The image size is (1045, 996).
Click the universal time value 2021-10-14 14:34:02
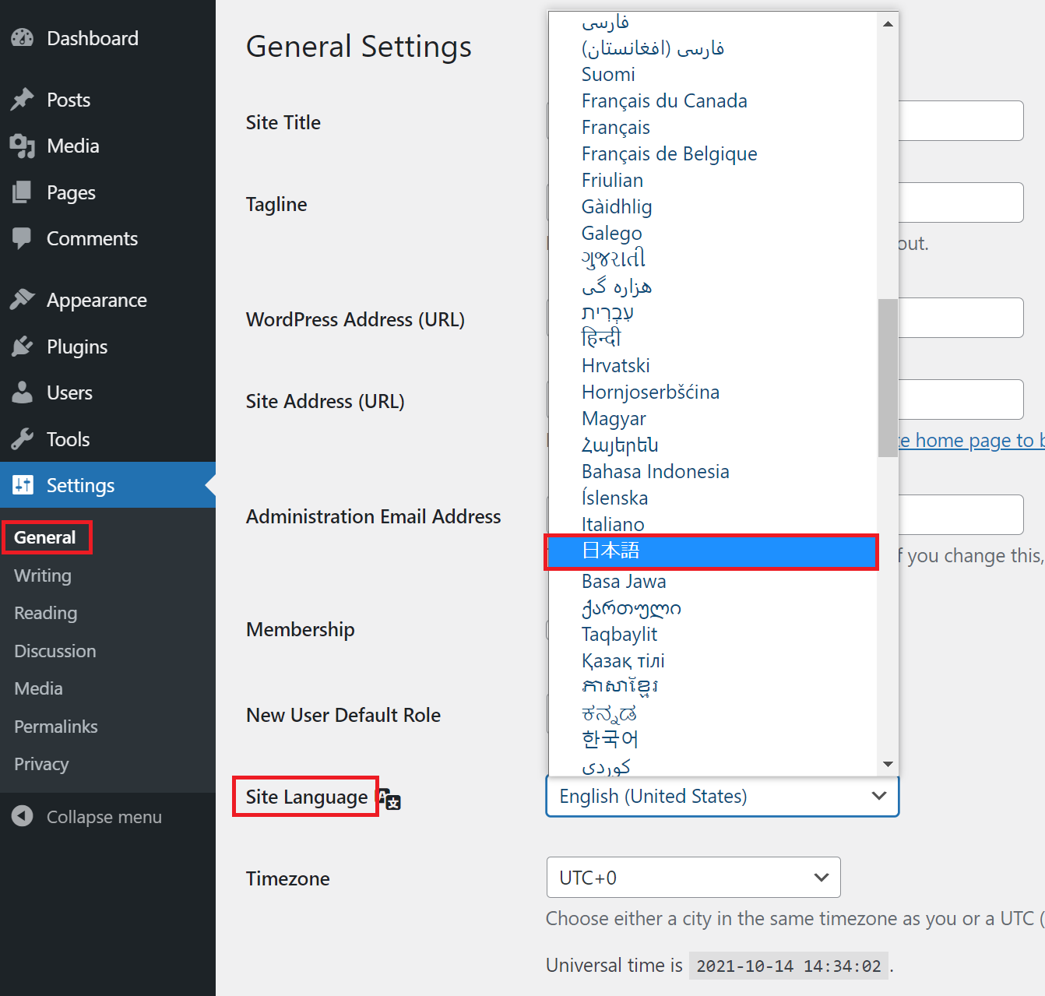pyautogui.click(x=789, y=966)
